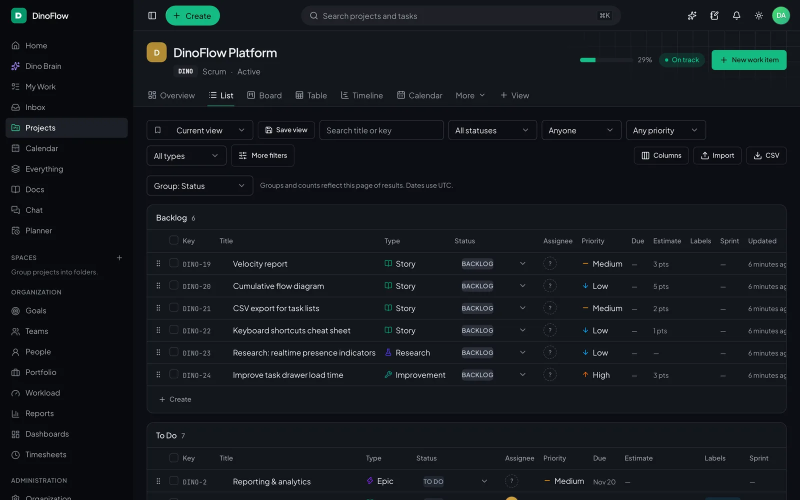Image resolution: width=800 pixels, height=500 pixels.
Task: Click unassigned avatar for Reporting & analytics
Action: pyautogui.click(x=511, y=481)
